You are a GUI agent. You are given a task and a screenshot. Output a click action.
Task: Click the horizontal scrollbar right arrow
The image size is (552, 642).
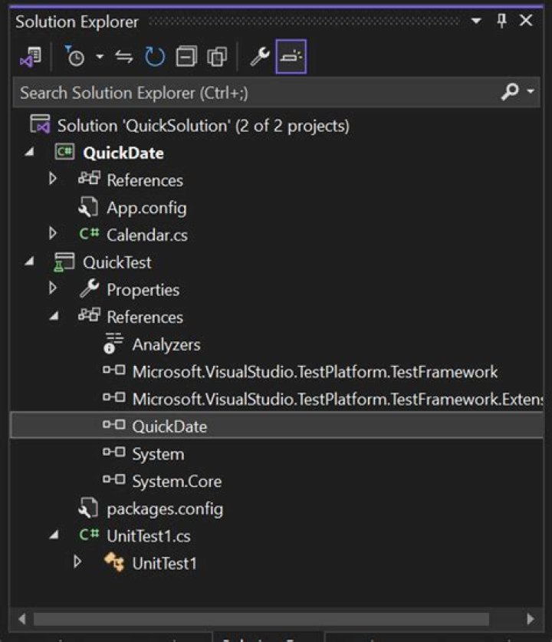tap(532, 618)
